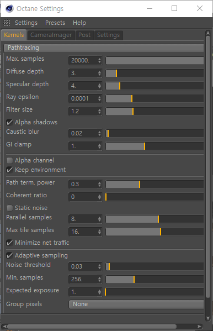This screenshot has height=331, width=213.
Task: Click the Filter size slider
Action: tap(155, 111)
